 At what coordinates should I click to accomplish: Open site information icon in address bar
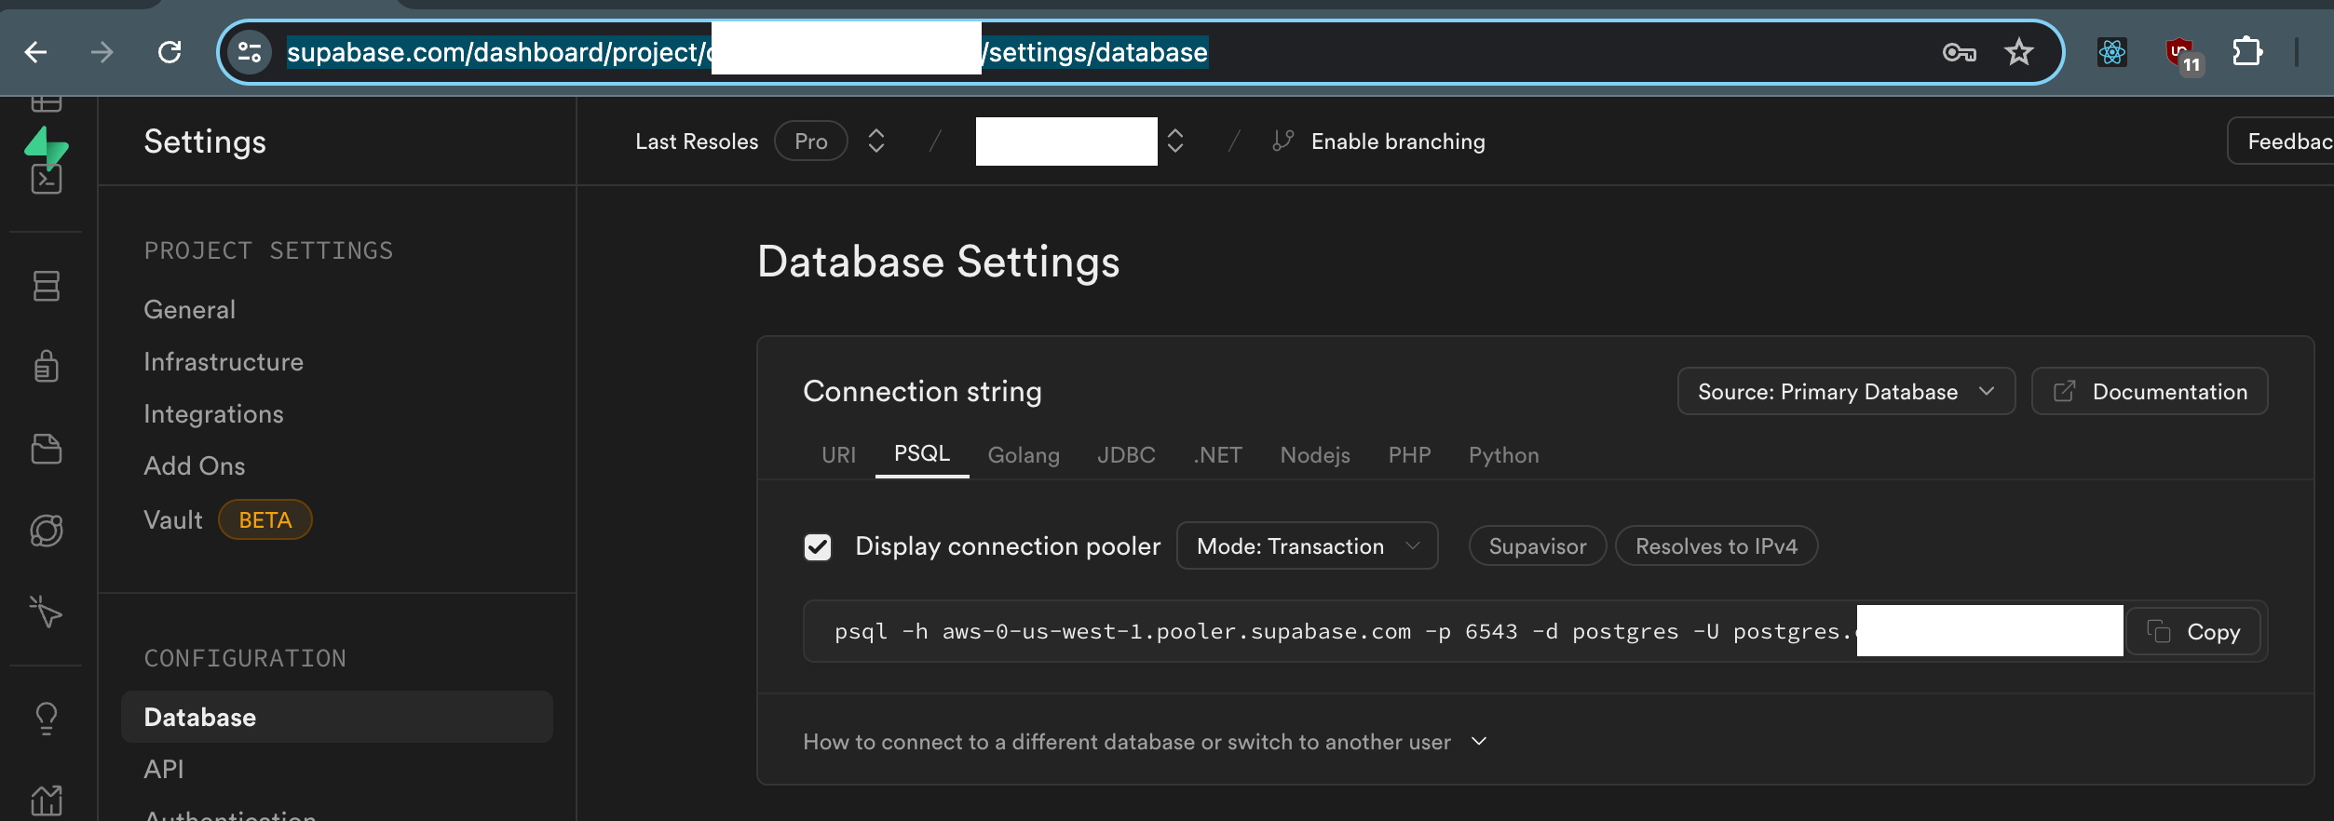point(250,52)
